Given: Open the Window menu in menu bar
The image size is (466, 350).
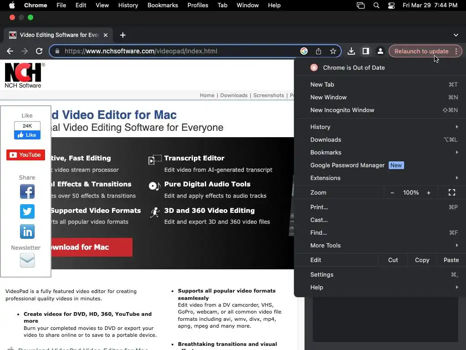Looking at the screenshot, I should (x=248, y=5).
